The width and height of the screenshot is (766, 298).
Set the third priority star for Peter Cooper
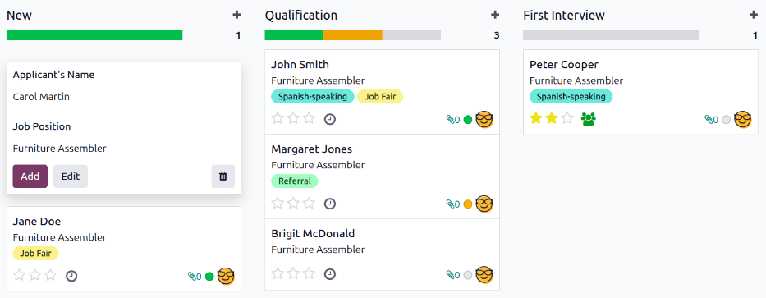coord(567,118)
